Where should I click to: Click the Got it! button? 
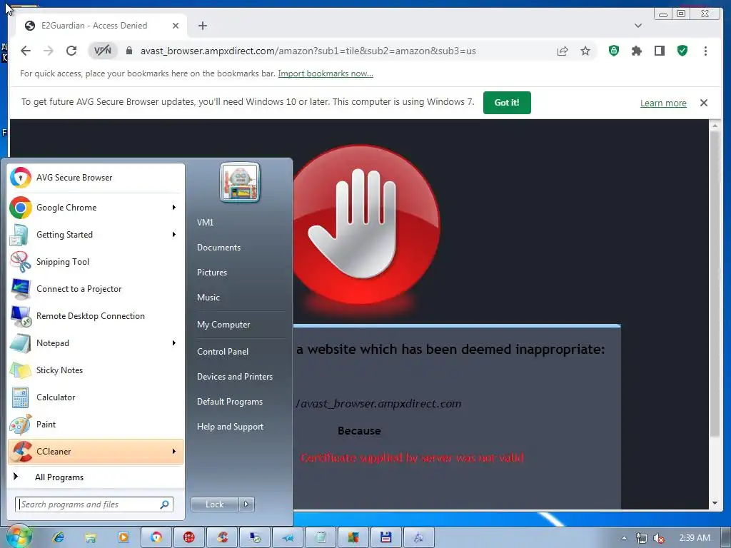point(507,103)
